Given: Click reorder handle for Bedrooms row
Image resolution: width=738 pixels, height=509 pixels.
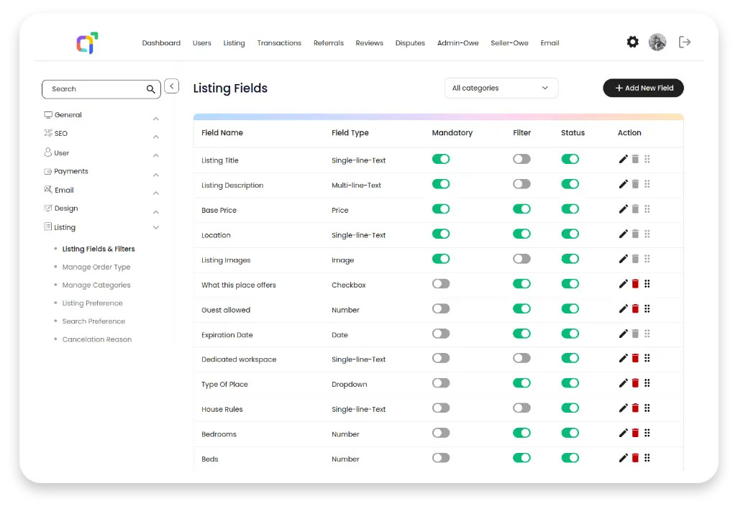Looking at the screenshot, I should tap(647, 433).
